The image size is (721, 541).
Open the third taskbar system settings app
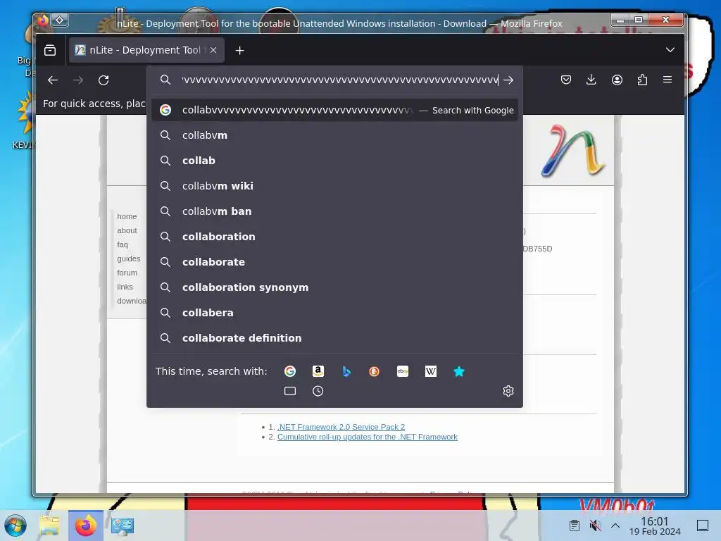pyautogui.click(x=123, y=526)
